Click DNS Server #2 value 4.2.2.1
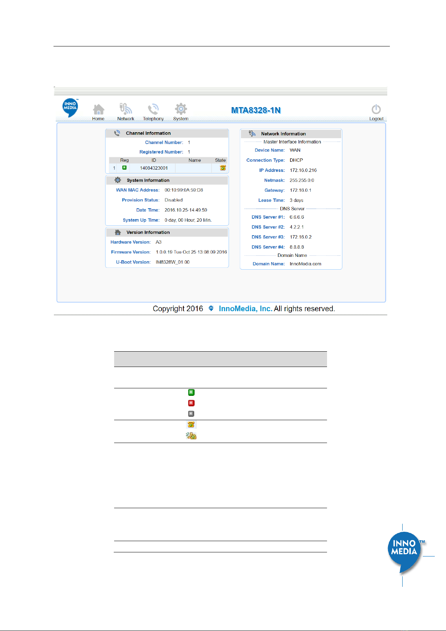The image size is (446, 631). [297, 227]
